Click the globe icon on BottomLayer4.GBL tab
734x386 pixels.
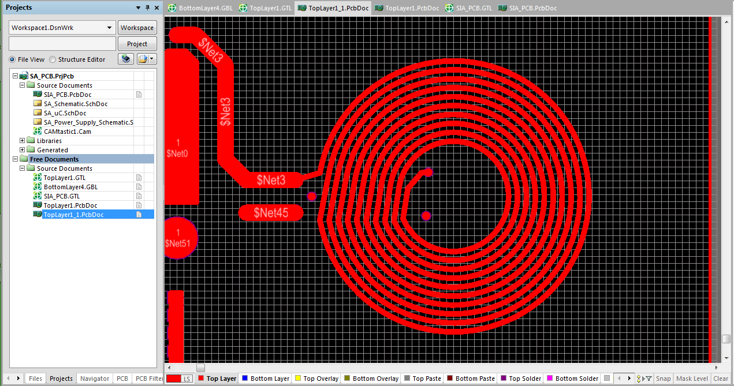(x=172, y=8)
